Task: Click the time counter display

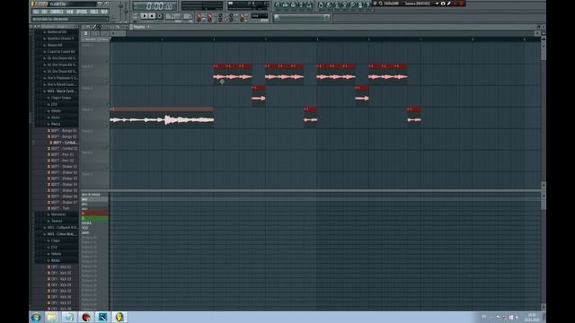Action: point(155,6)
